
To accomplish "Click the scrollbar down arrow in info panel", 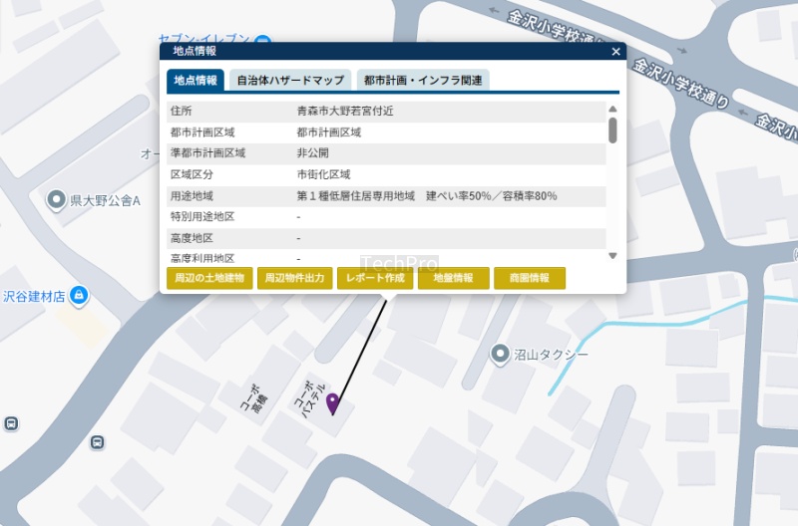I will coord(612,256).
